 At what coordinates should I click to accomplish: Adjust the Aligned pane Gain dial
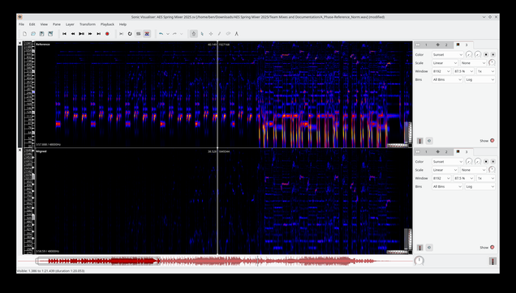[492, 169]
